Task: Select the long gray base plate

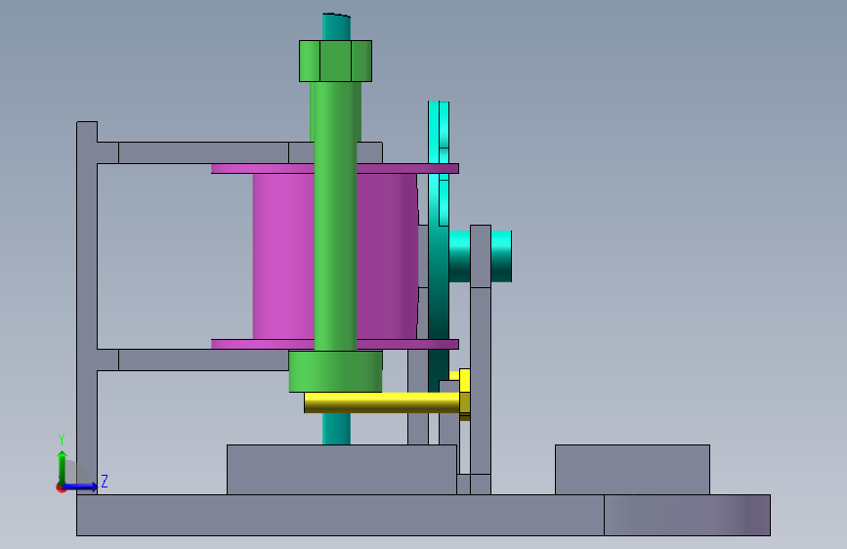Action: point(340,515)
